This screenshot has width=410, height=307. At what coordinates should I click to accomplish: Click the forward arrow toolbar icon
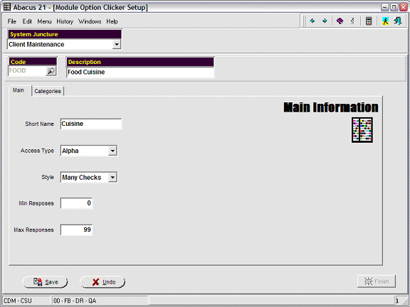(x=325, y=21)
